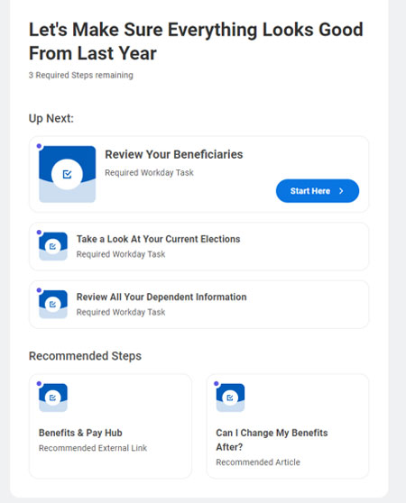Viewport: 406px width, 503px height.
Task: Click the Start Here button
Action: (x=318, y=191)
